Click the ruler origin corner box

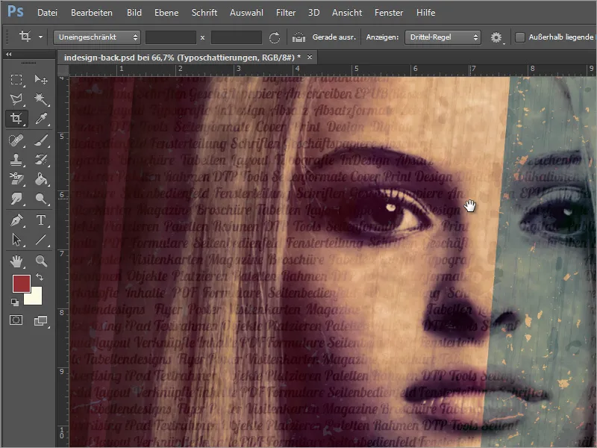[63, 70]
